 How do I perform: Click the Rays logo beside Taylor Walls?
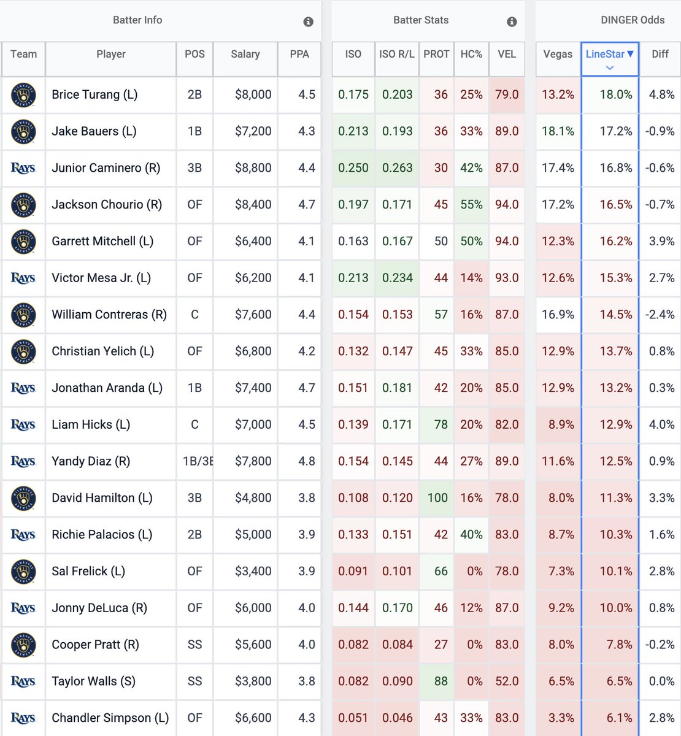pyautogui.click(x=23, y=681)
